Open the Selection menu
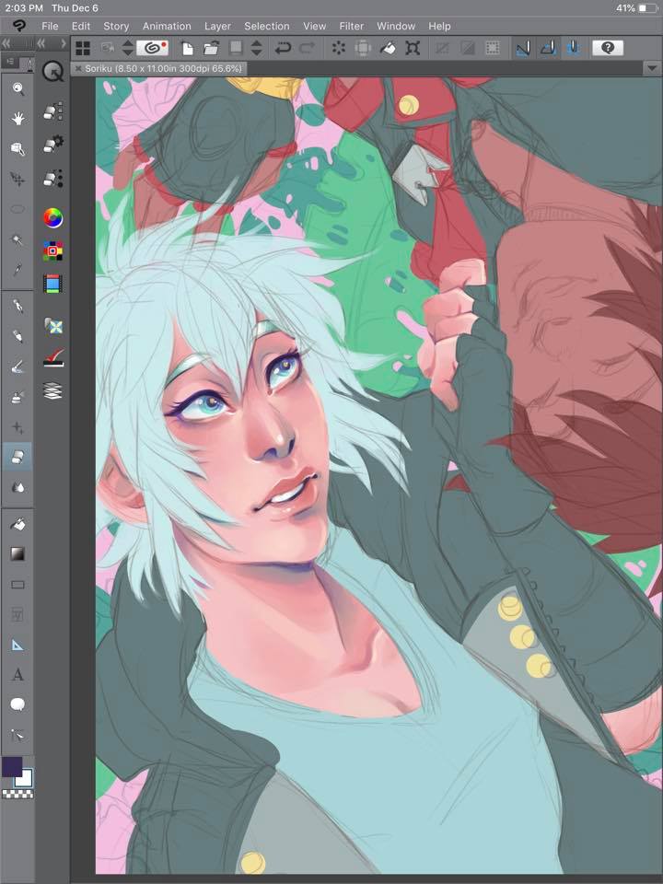 tap(267, 26)
